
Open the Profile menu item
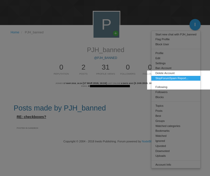click(x=176, y=53)
